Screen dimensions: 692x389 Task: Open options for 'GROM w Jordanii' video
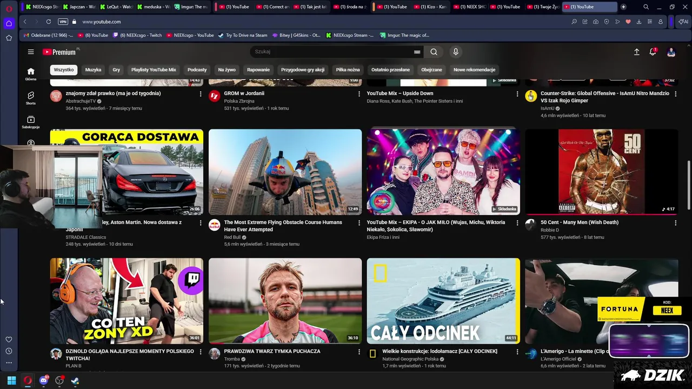359,94
